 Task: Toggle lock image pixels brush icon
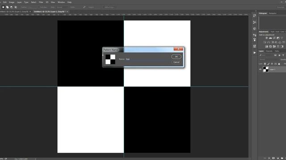pyautogui.click(x=269, y=64)
